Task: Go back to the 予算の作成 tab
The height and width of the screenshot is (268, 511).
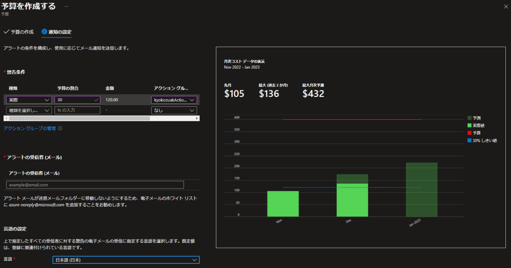Action: [x=18, y=32]
